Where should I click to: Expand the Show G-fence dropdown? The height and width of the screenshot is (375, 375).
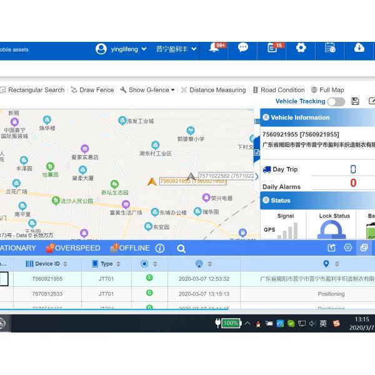point(148,90)
